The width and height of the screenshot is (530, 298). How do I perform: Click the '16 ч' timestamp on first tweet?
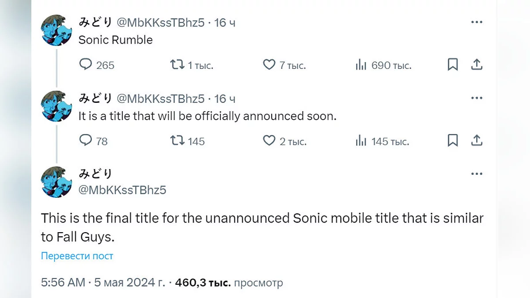coord(225,23)
